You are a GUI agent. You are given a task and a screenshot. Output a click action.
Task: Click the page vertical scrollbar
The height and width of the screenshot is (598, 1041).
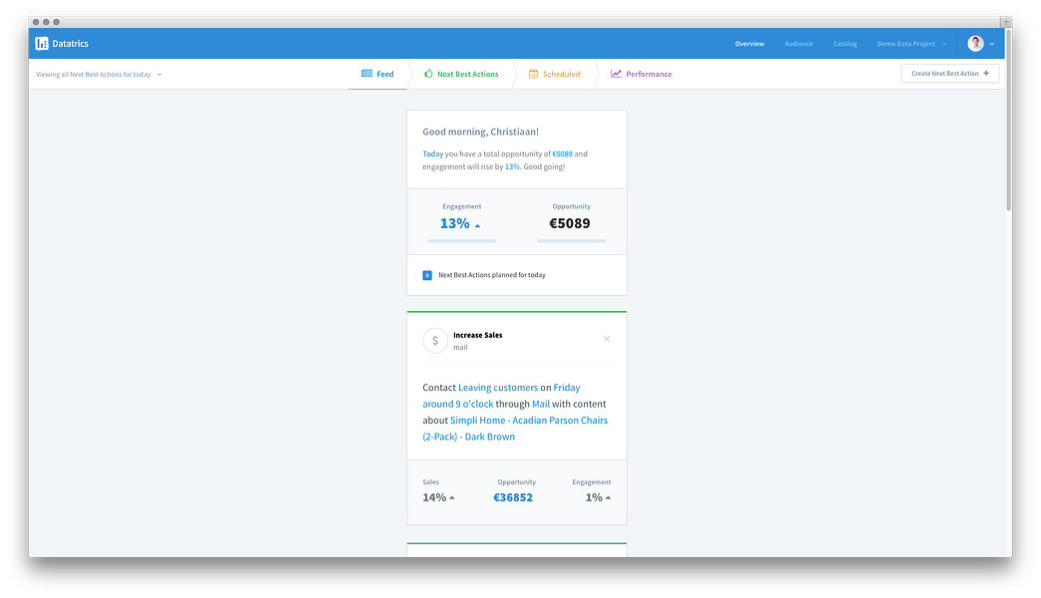(x=1008, y=120)
